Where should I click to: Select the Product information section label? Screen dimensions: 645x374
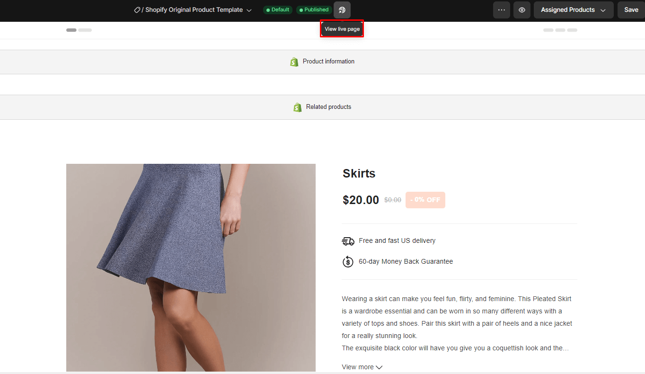point(328,61)
